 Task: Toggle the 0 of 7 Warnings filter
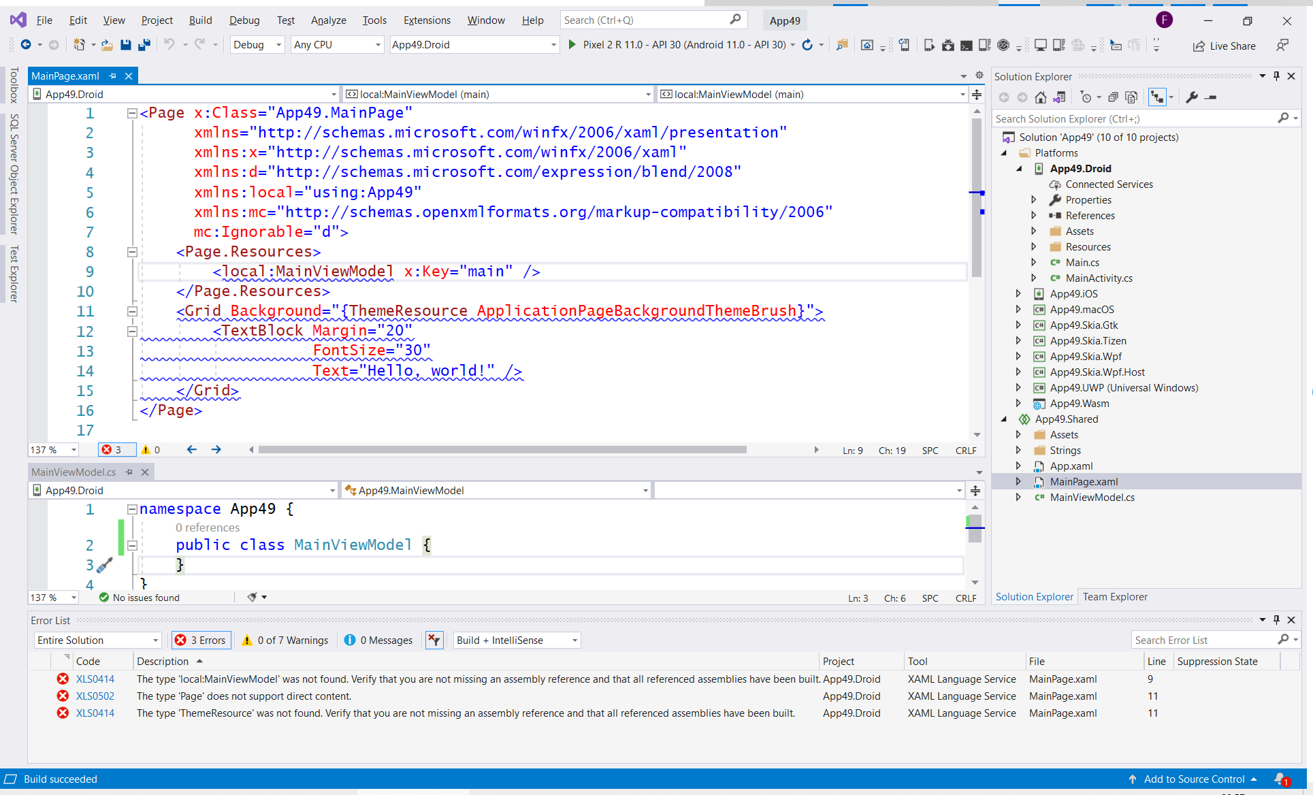(284, 640)
